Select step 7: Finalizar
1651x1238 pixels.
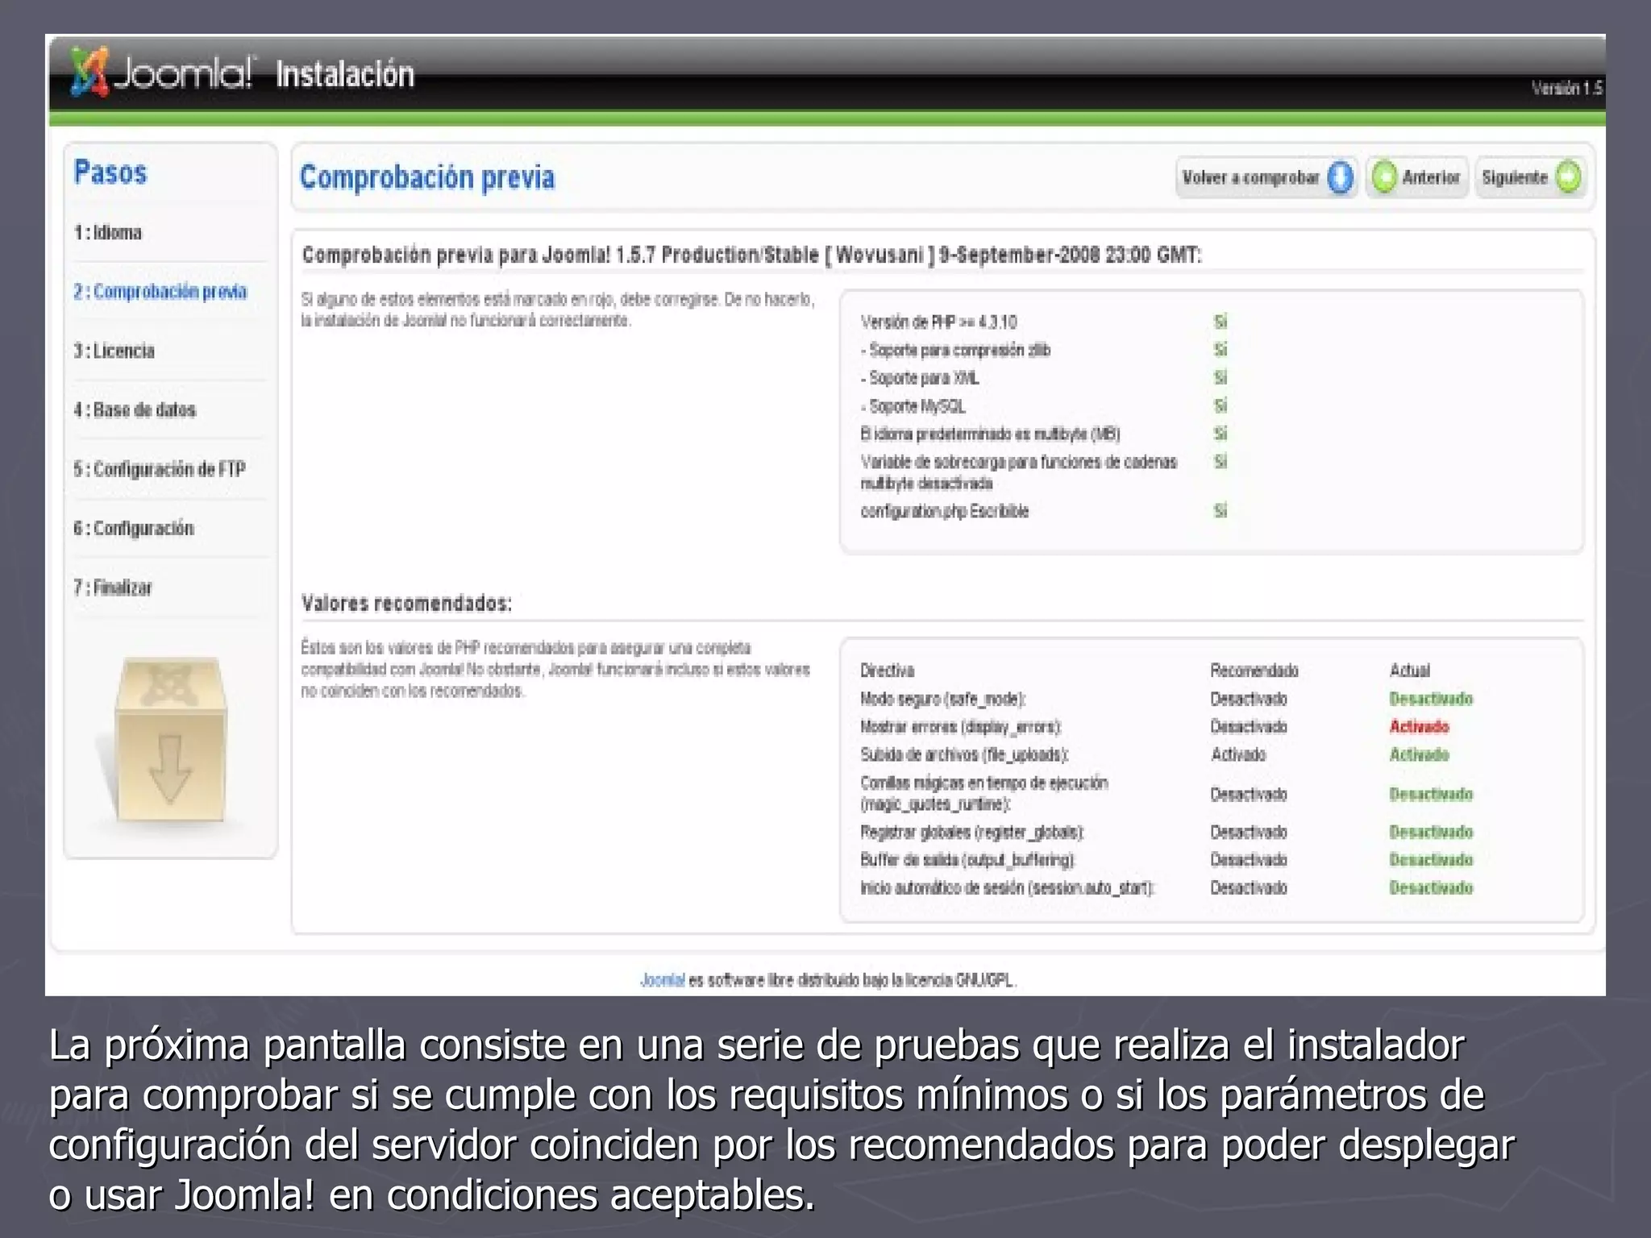tap(112, 588)
